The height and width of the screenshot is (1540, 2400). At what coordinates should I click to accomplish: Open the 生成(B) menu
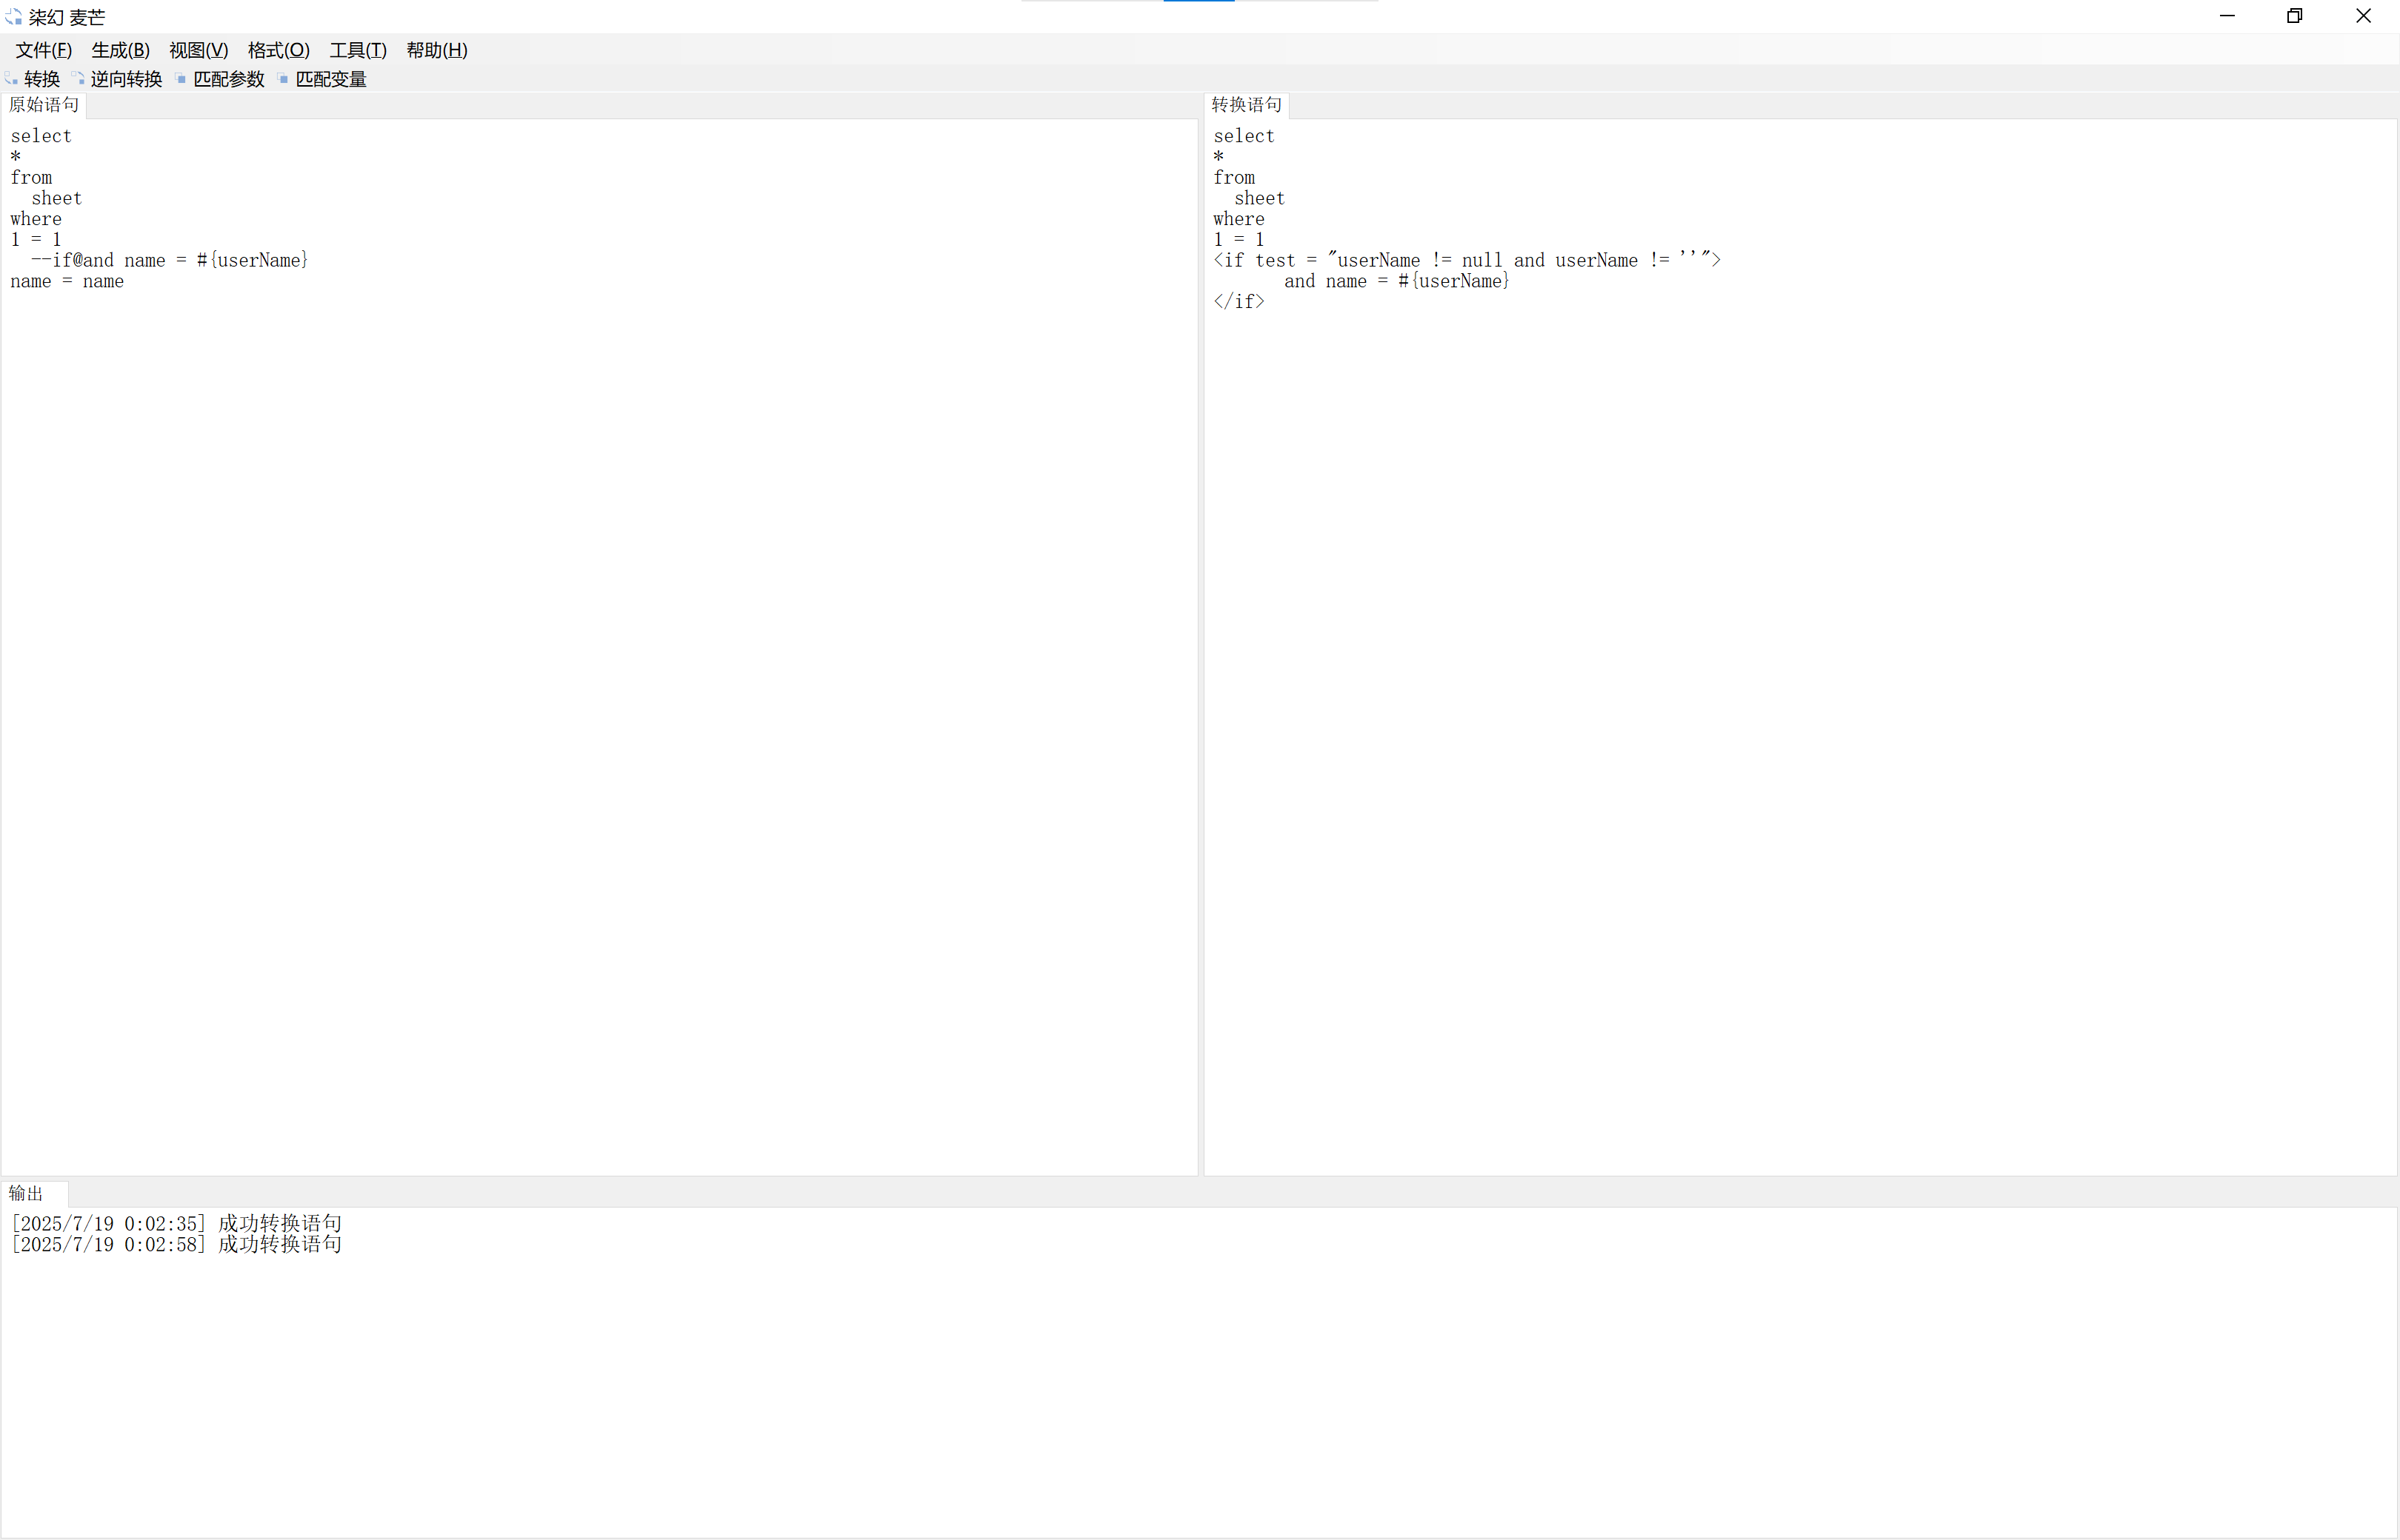120,50
